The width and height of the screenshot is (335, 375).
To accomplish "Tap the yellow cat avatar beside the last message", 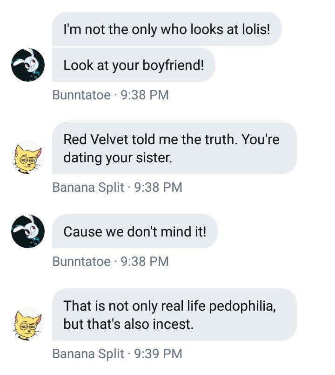I will [x=28, y=324].
